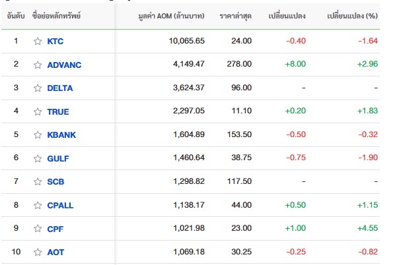Sort by เปลี่ยนแปลง (%) column header
The width and height of the screenshot is (393, 265).
[353, 16]
